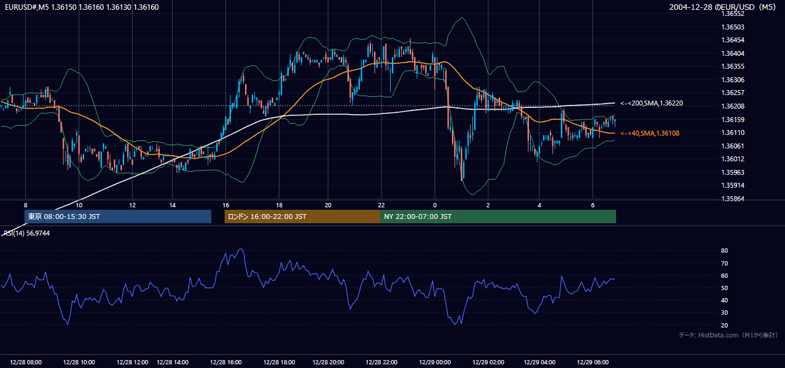
Task: Click the 1.36159 price axis label
Action: coord(733,120)
